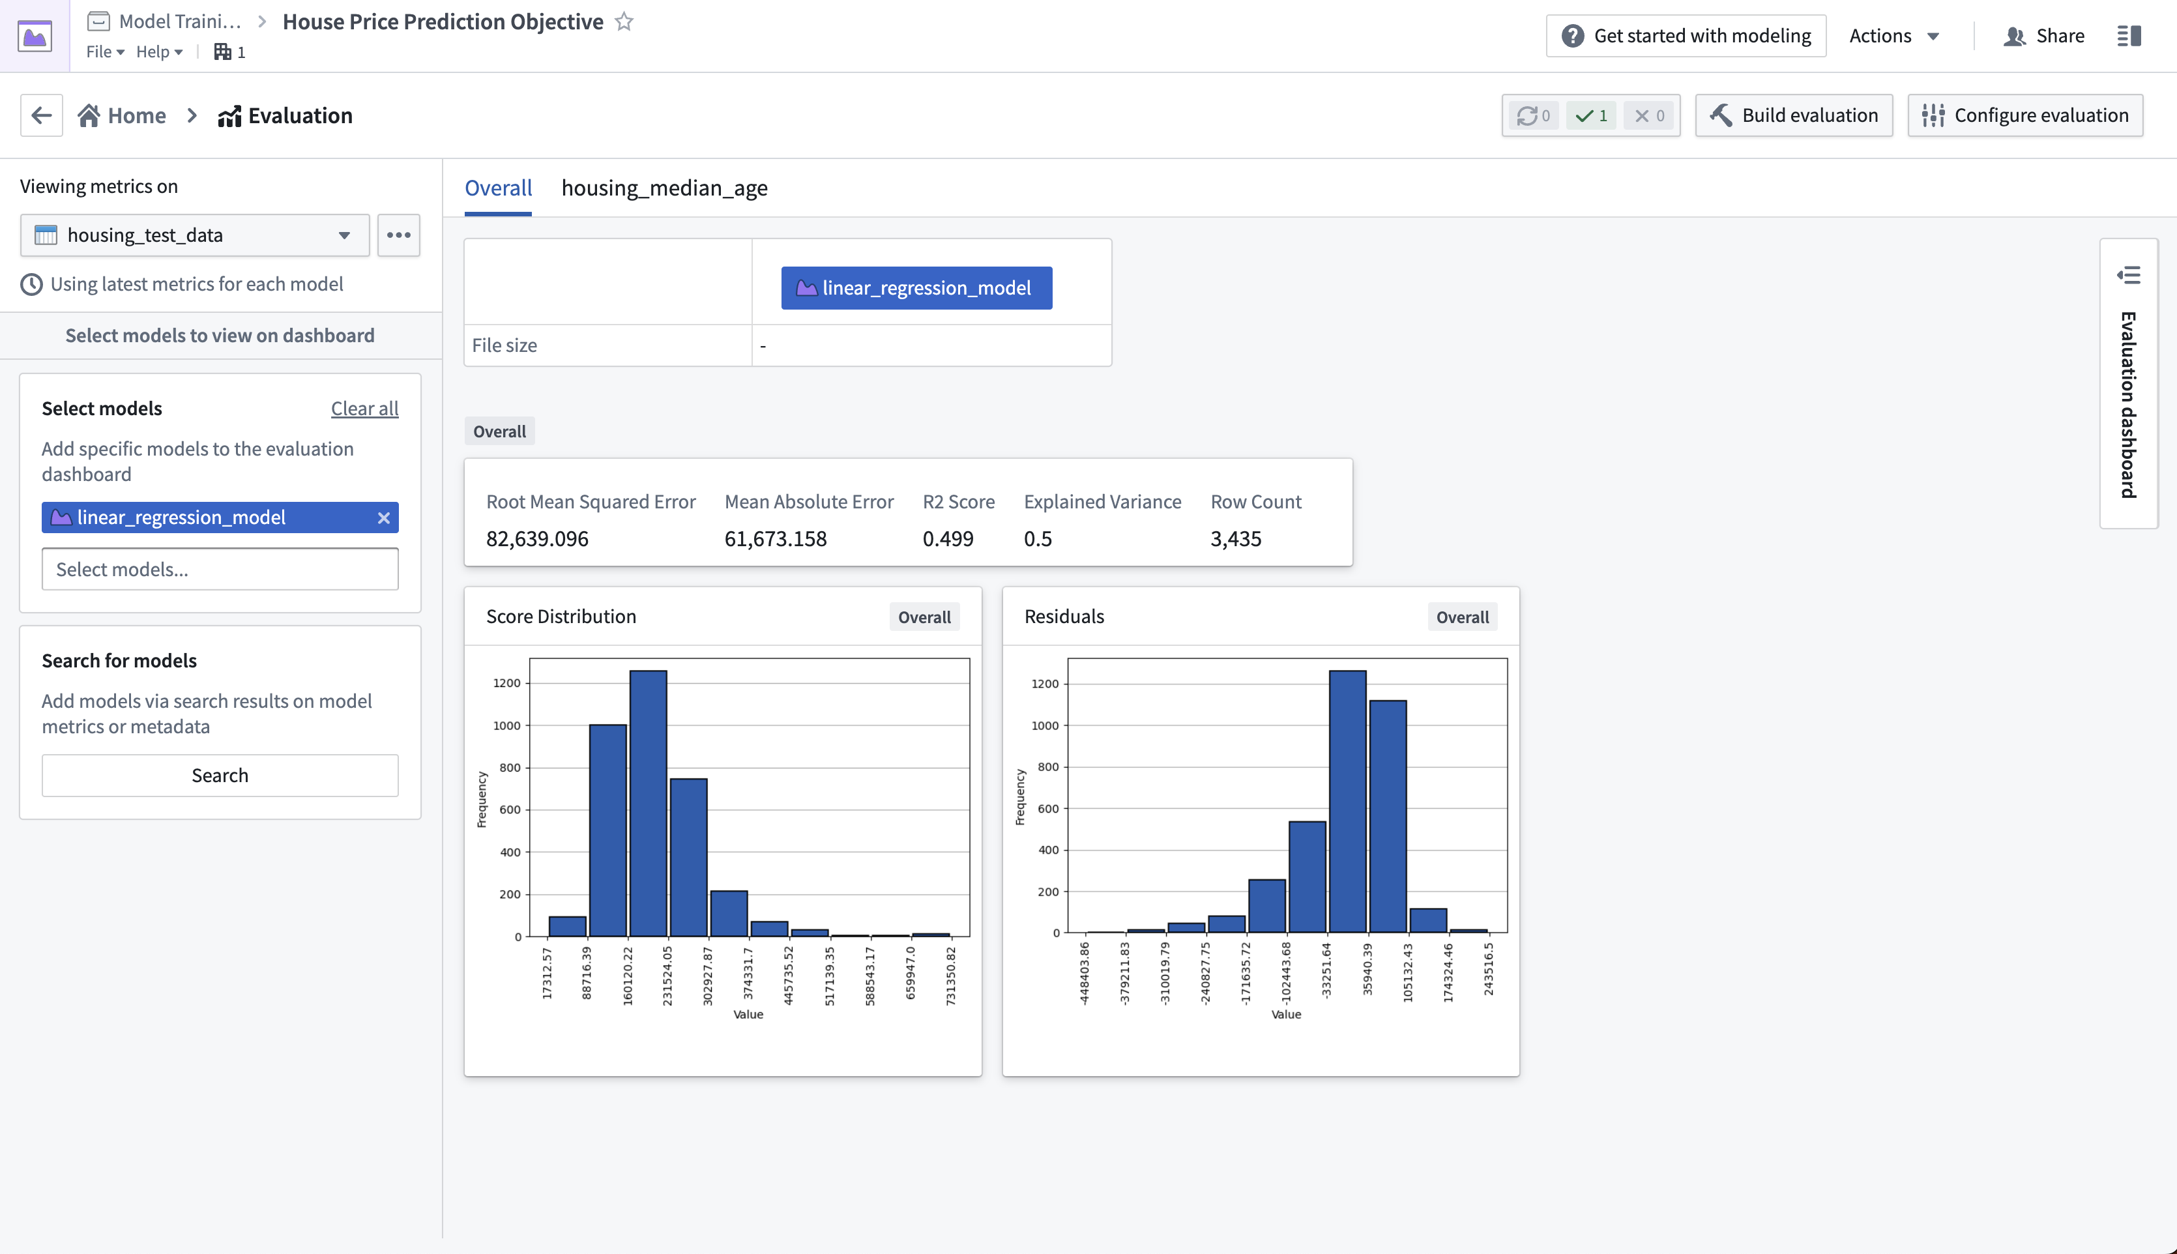
Task: Click the running evaluations refresh counter
Action: point(1534,115)
